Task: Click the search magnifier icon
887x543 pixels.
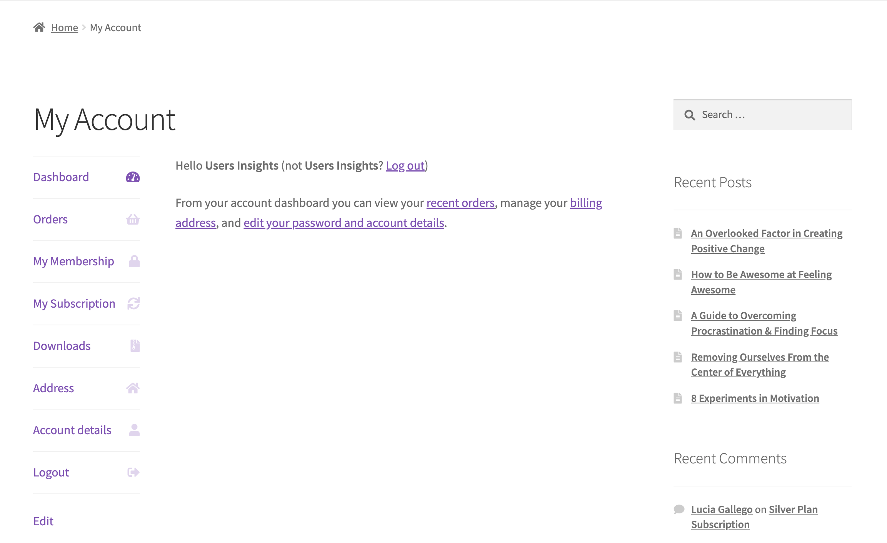Action: tap(690, 115)
